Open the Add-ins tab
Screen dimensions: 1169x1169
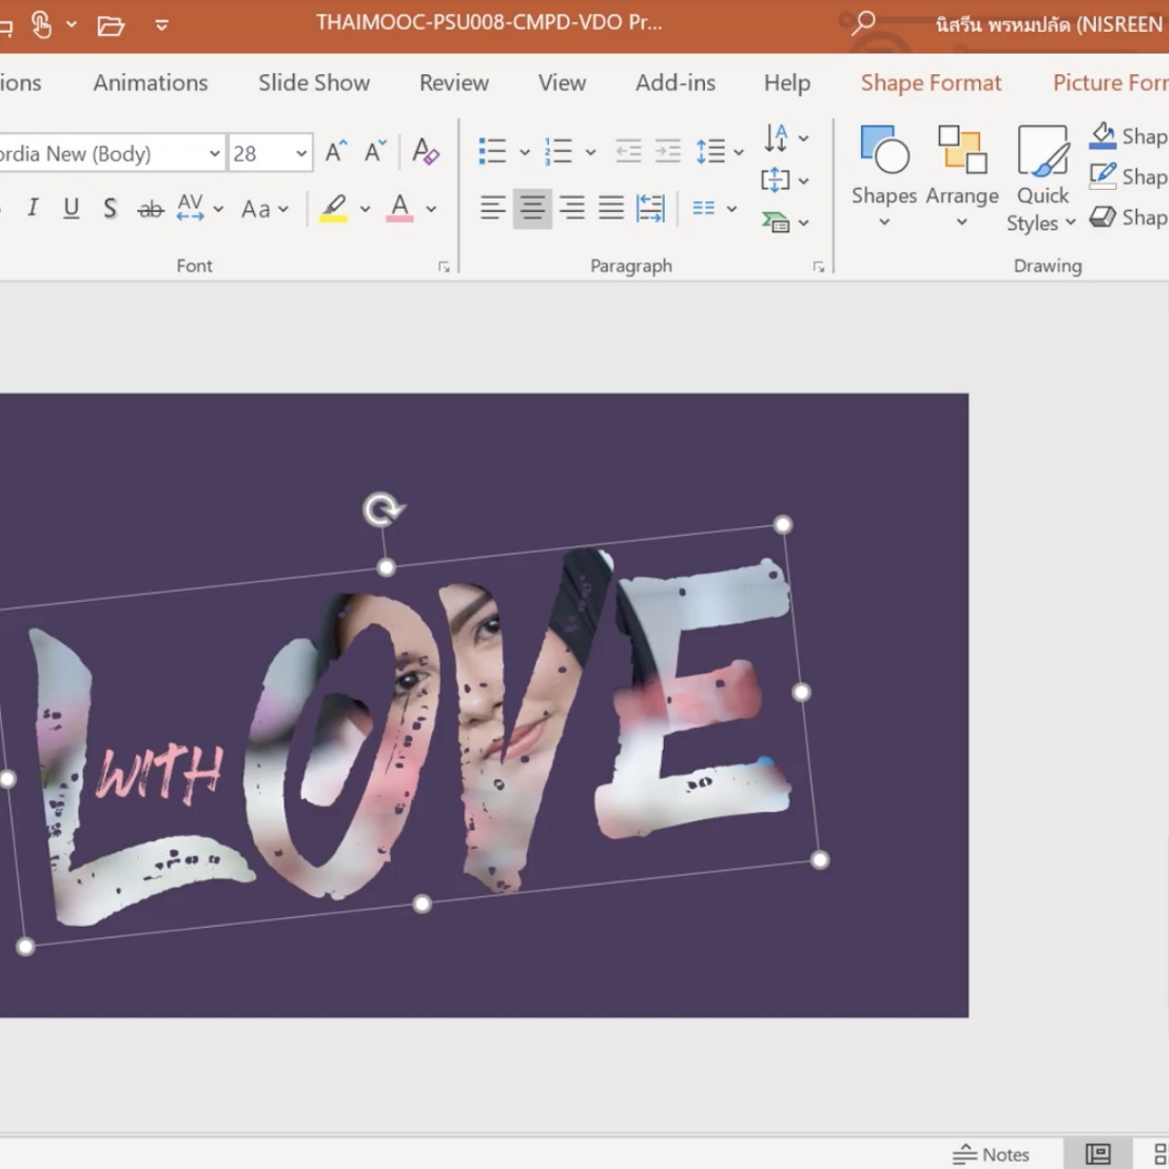tap(676, 82)
